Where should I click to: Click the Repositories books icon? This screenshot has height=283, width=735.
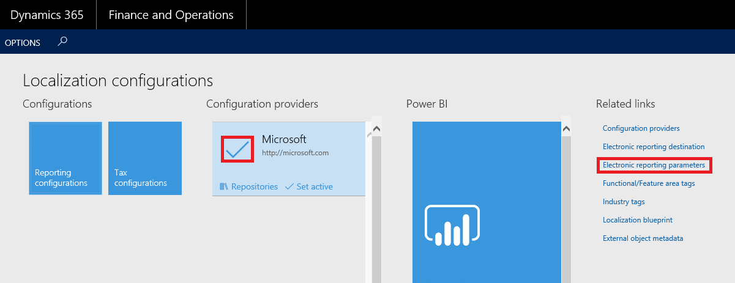223,186
